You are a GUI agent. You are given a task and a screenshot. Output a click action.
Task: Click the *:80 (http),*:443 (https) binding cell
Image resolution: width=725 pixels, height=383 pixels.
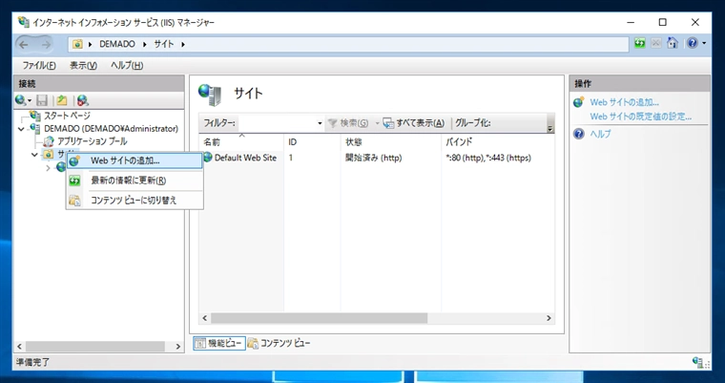pyautogui.click(x=488, y=158)
